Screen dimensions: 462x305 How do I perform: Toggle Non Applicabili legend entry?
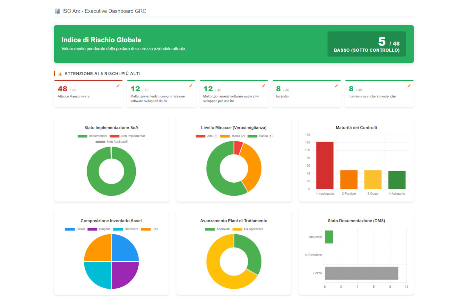pyautogui.click(x=112, y=142)
